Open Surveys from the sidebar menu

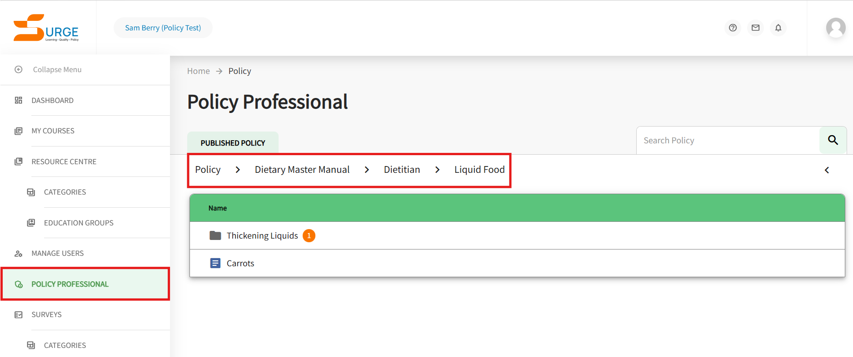coord(46,314)
